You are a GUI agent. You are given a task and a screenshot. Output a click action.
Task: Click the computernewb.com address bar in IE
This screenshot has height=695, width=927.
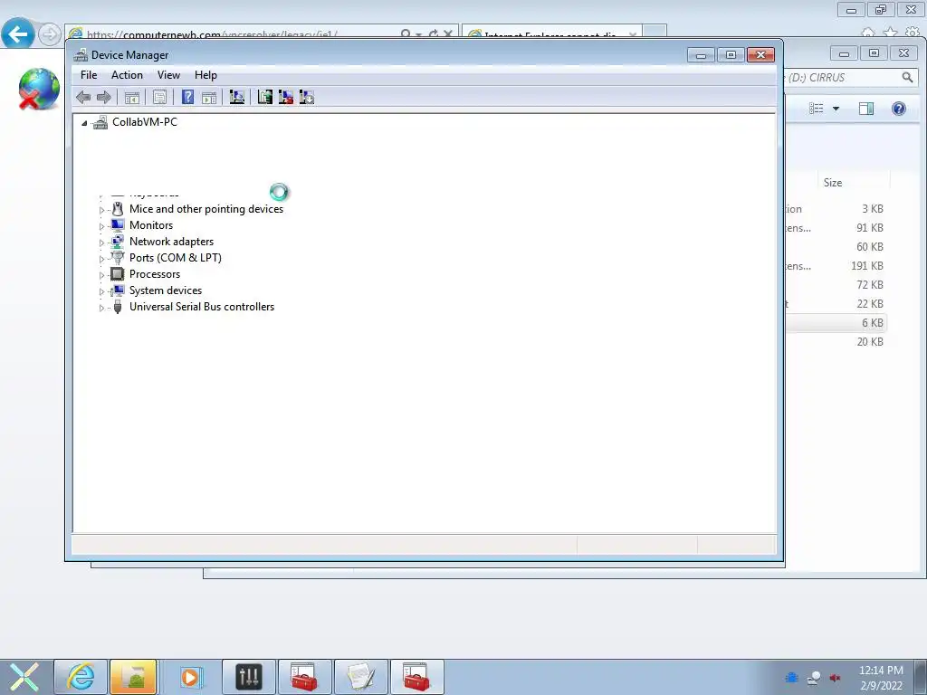click(231, 35)
